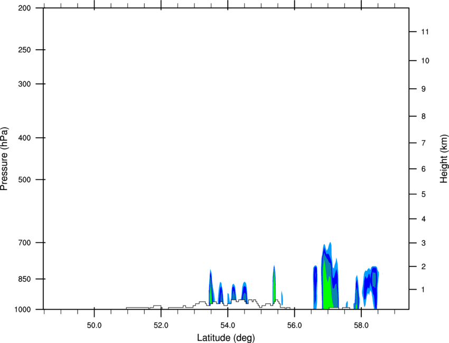
Task: Click the 5 km height label
Action: (424, 195)
